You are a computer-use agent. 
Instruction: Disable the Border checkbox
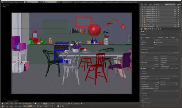141,68
